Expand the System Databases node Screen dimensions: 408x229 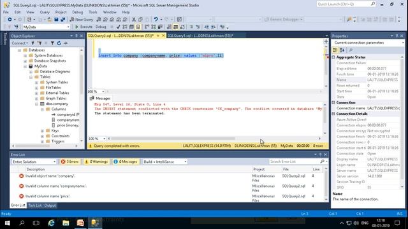(x=25, y=55)
